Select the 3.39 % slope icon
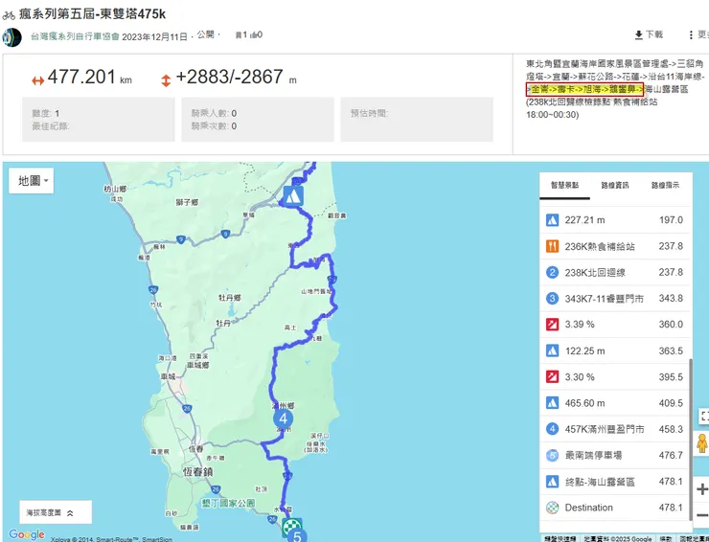The image size is (709, 542). coord(552,325)
